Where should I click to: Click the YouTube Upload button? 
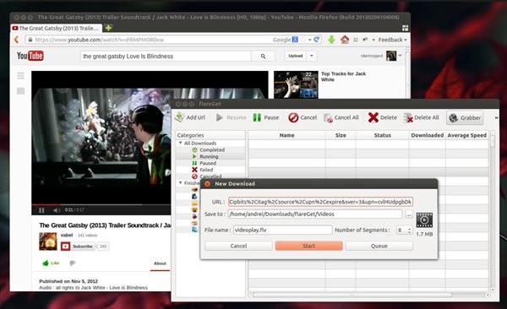point(295,56)
